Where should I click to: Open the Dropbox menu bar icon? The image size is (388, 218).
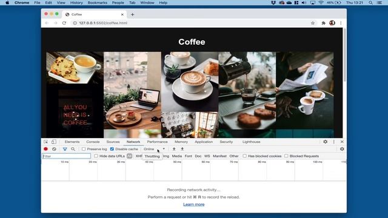point(273,2)
